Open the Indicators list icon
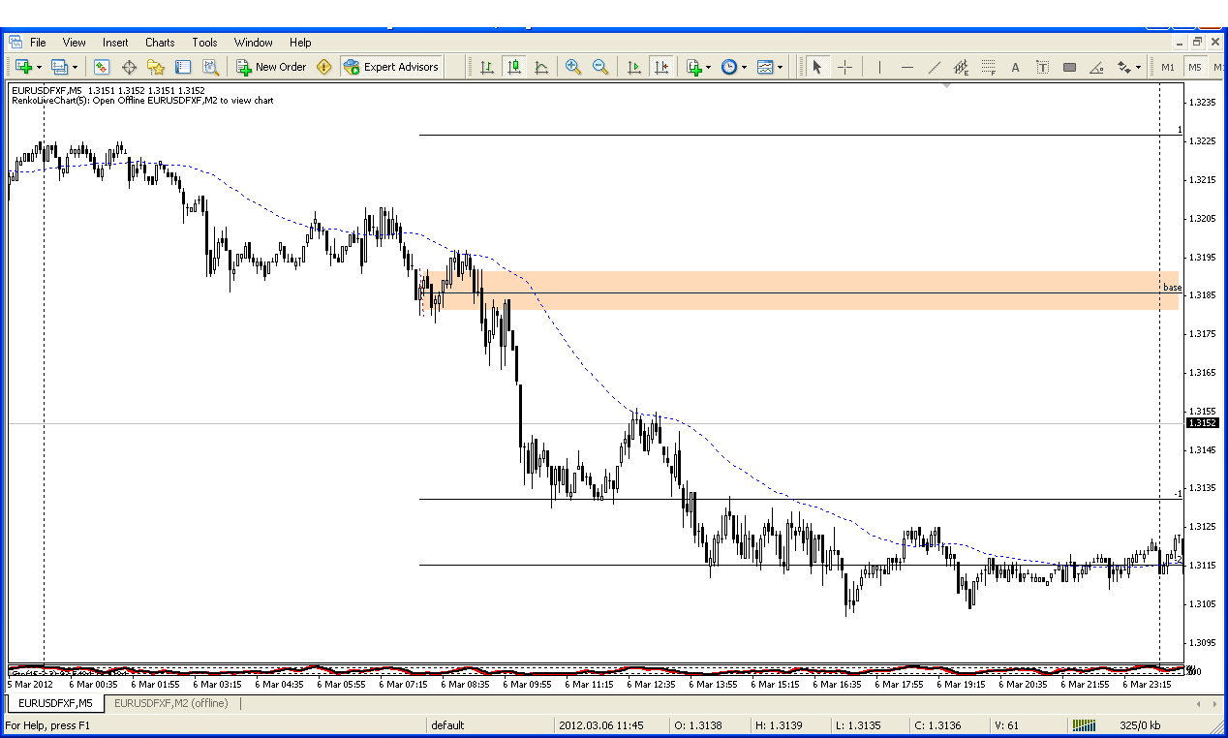This screenshot has height=738, width=1228. (x=693, y=67)
